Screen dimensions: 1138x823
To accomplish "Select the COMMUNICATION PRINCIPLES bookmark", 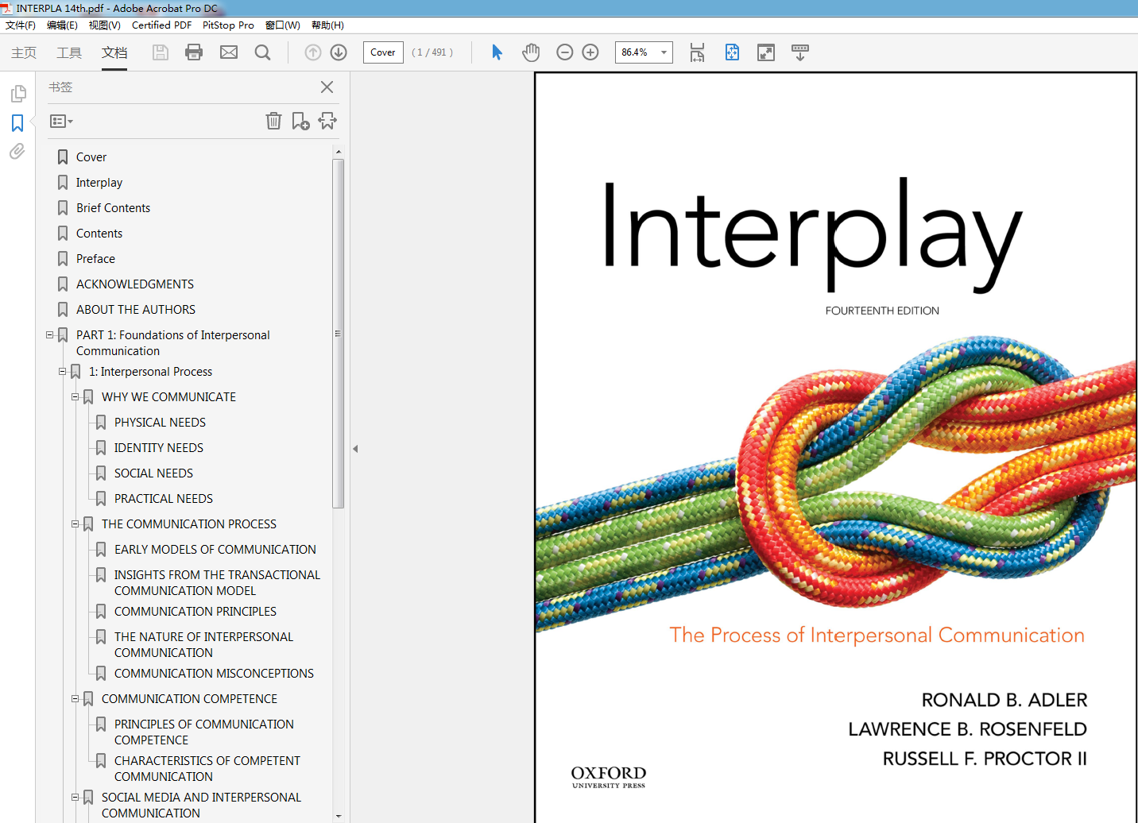I will (x=195, y=612).
